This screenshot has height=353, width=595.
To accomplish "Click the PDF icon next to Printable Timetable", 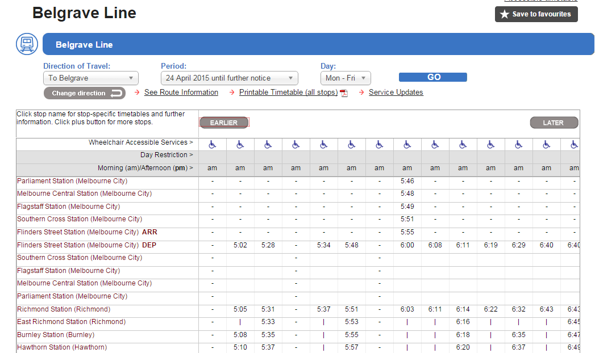I will click(344, 93).
